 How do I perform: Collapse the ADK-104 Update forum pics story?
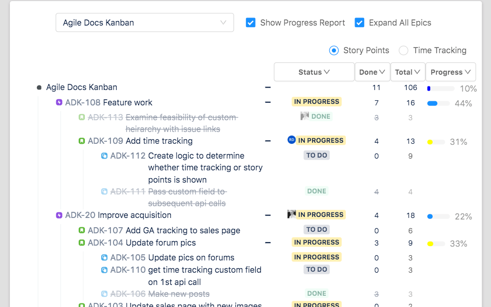267,243
